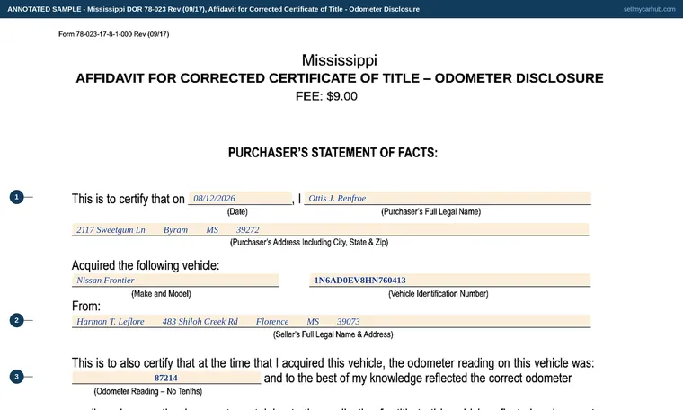Viewport: 683px width, 410px height.
Task: Click the odometer reading field 87214
Action: pyautogui.click(x=166, y=378)
